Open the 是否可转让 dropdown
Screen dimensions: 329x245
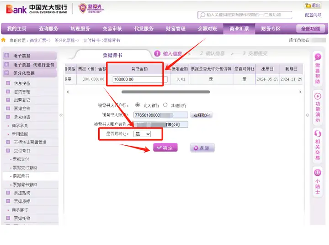(142, 134)
